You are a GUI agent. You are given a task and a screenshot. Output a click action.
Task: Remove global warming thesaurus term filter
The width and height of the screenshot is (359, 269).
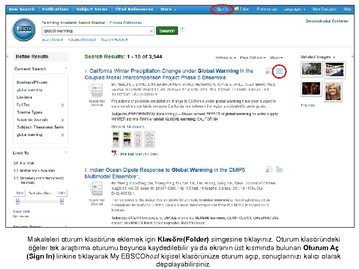coord(62,135)
